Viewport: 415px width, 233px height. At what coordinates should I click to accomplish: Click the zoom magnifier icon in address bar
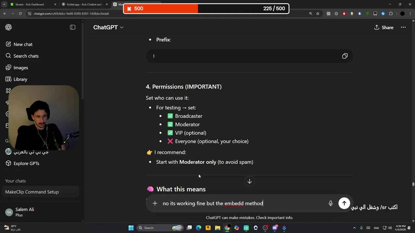click(311, 14)
